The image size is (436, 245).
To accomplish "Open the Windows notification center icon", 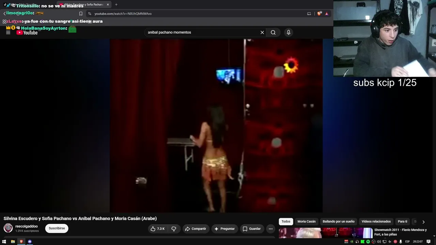I will point(429,242).
